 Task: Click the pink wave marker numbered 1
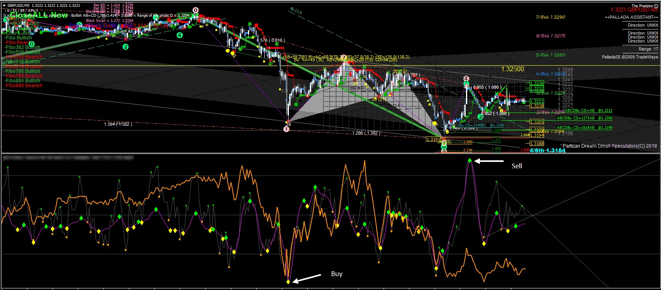pyautogui.click(x=286, y=129)
